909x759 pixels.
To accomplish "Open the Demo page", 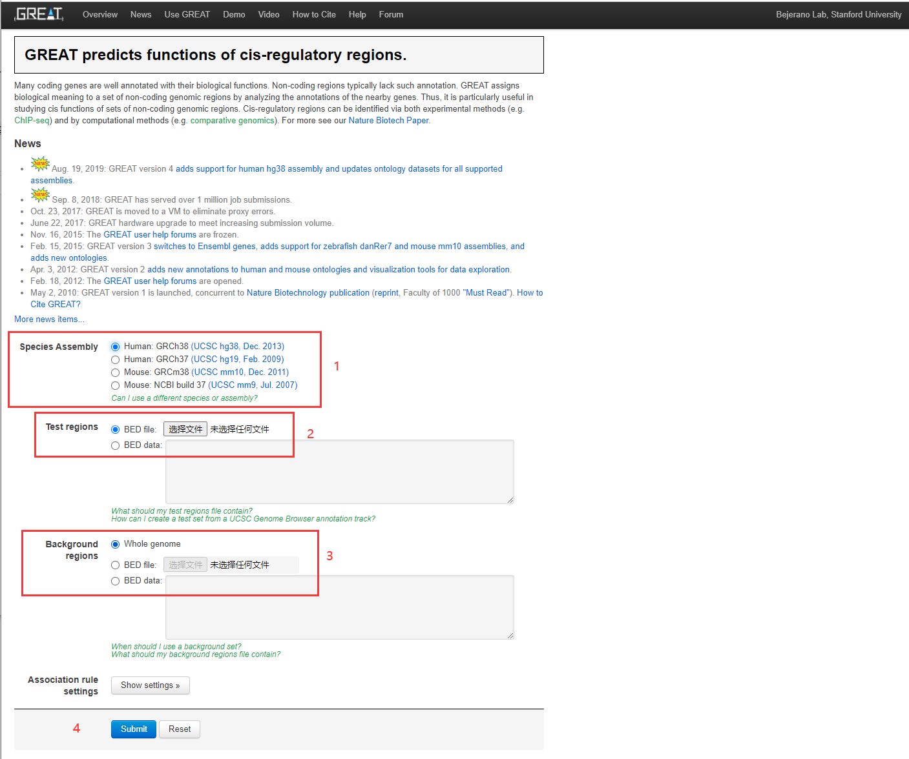I will pyautogui.click(x=234, y=14).
